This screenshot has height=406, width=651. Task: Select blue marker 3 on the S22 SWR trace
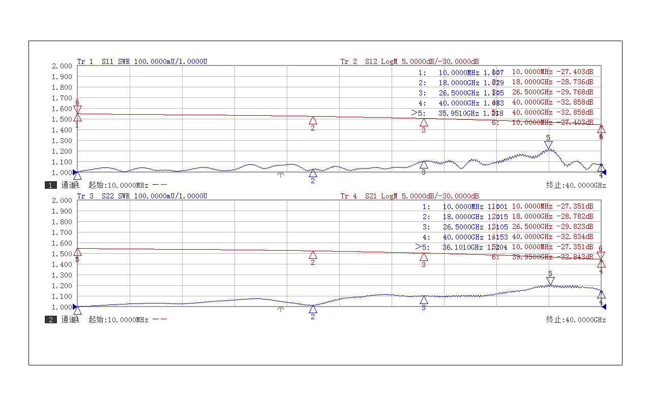[x=424, y=300]
